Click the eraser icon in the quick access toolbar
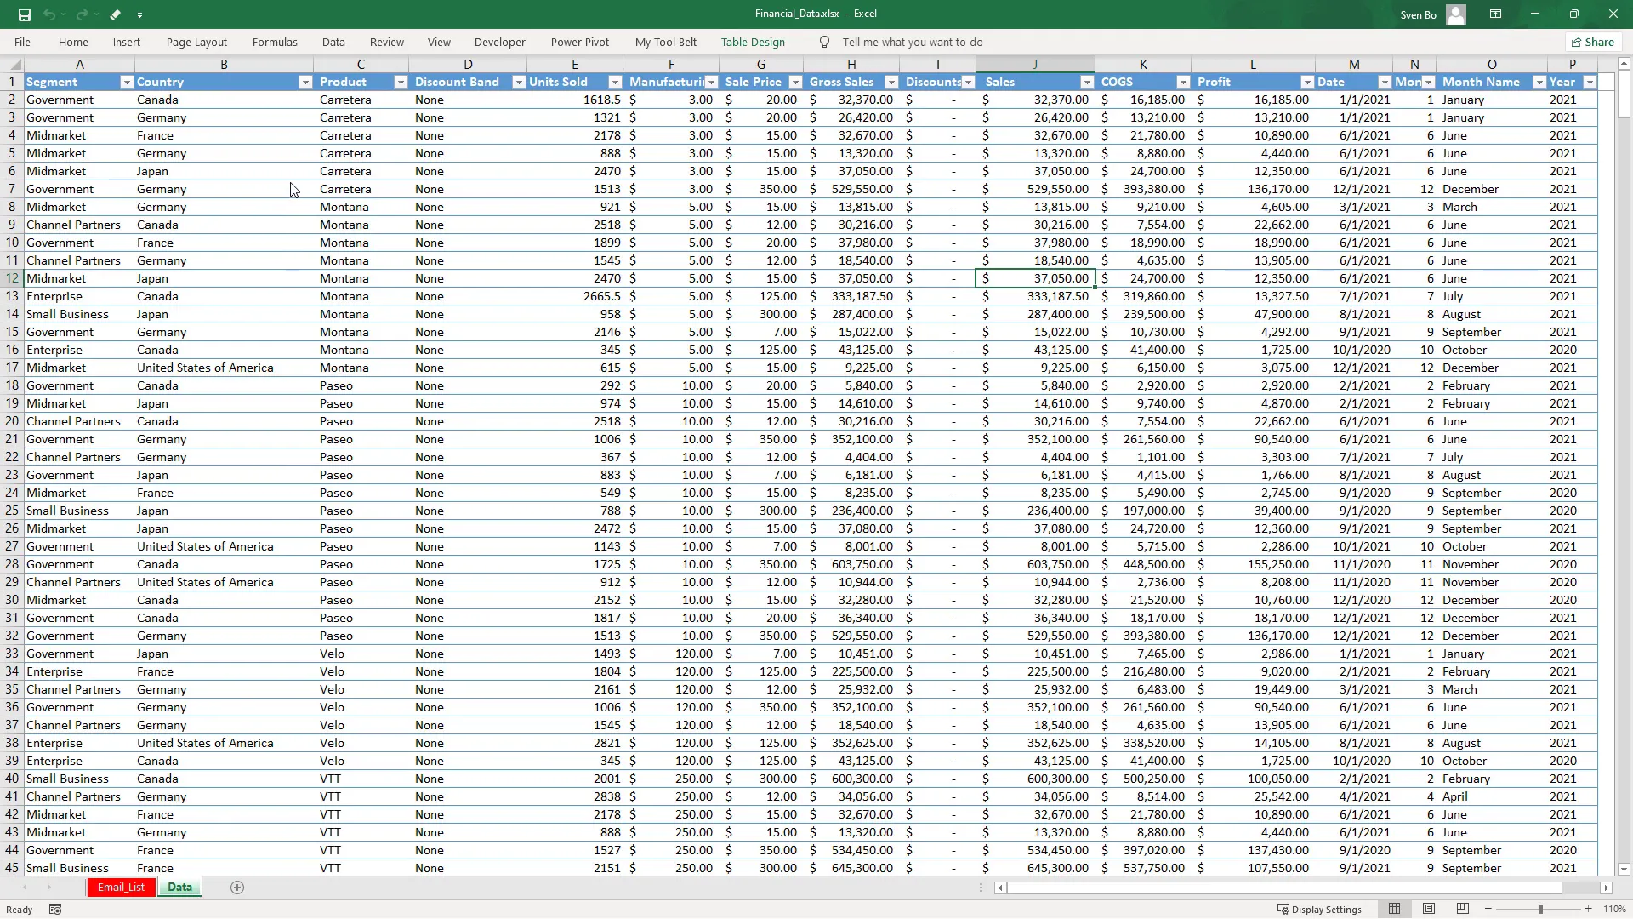 (x=115, y=14)
